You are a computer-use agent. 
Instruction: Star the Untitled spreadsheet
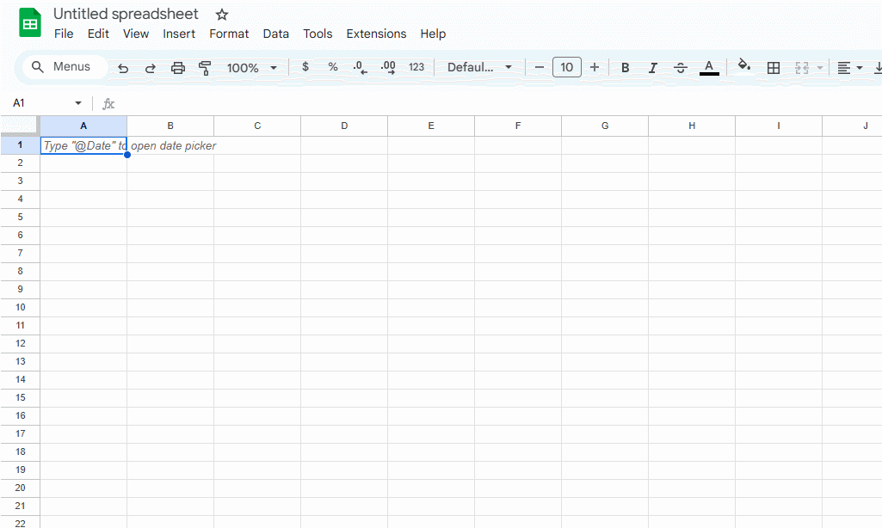click(x=222, y=15)
